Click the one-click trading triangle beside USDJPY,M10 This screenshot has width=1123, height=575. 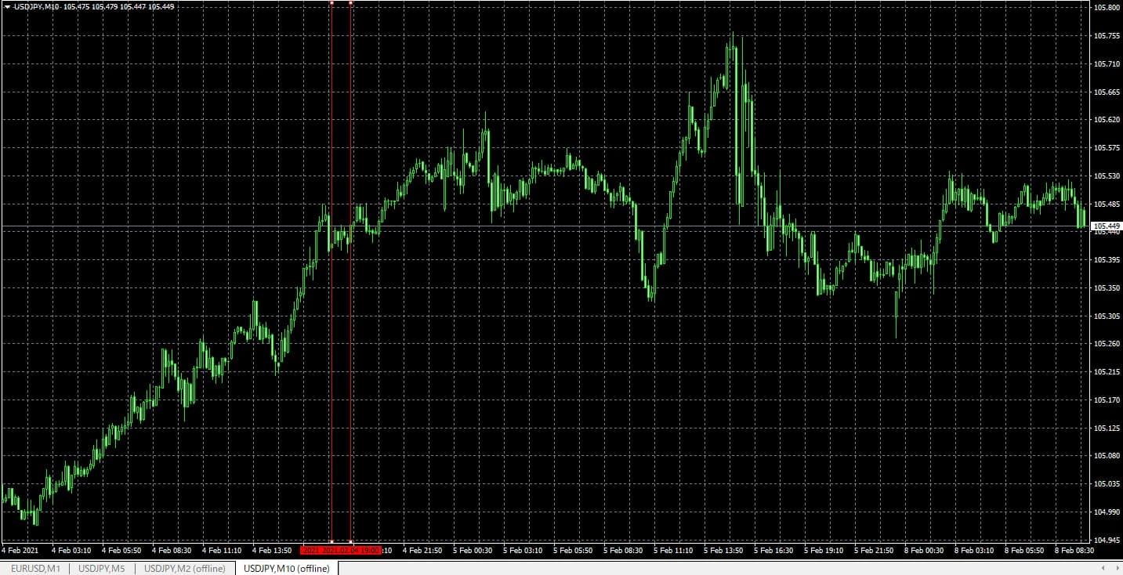(x=7, y=6)
